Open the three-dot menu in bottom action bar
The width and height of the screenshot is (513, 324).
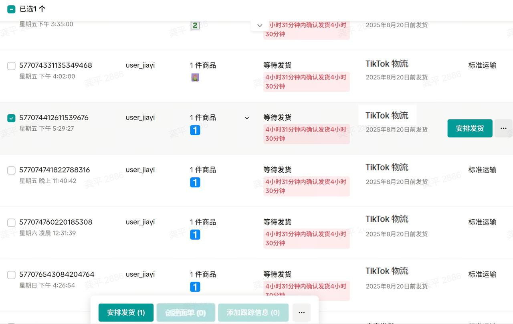301,312
